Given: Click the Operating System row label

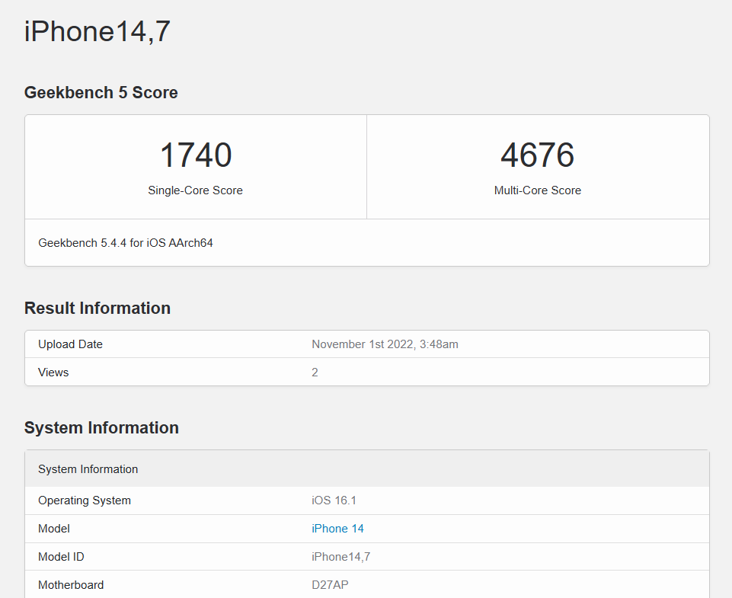Looking at the screenshot, I should [x=85, y=500].
